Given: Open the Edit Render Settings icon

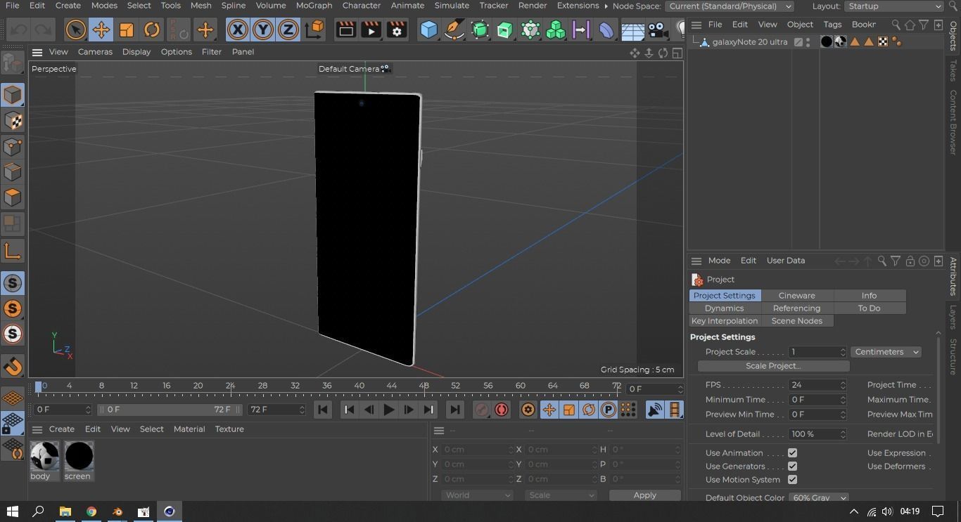Looking at the screenshot, I should 397,30.
